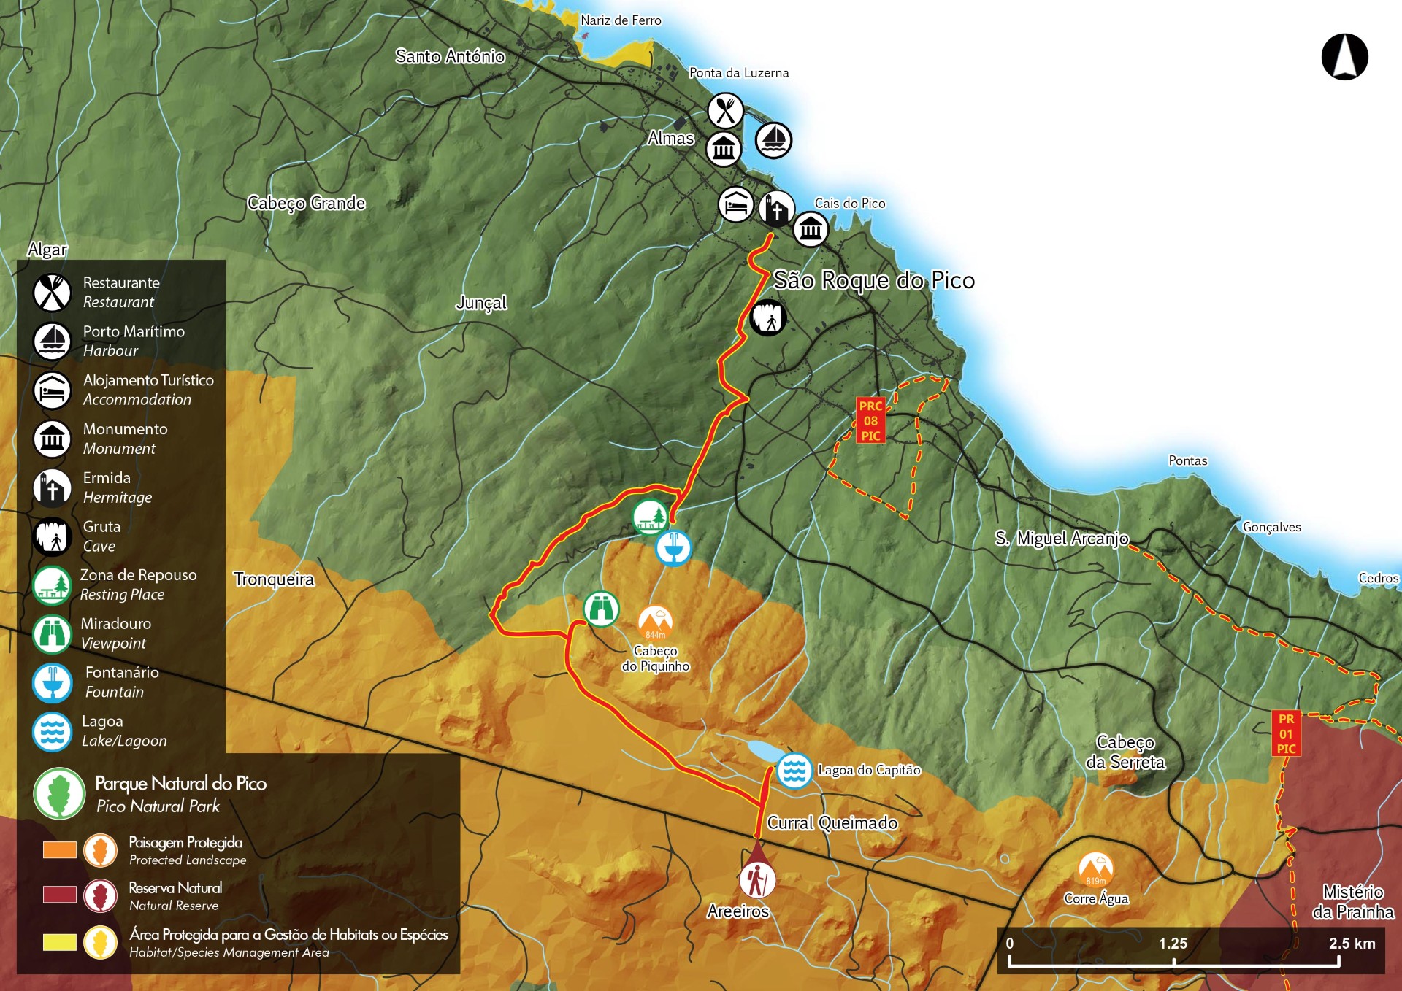Viewport: 1402px width, 991px height.
Task: Click the north compass arrow icon
Action: (x=1344, y=57)
